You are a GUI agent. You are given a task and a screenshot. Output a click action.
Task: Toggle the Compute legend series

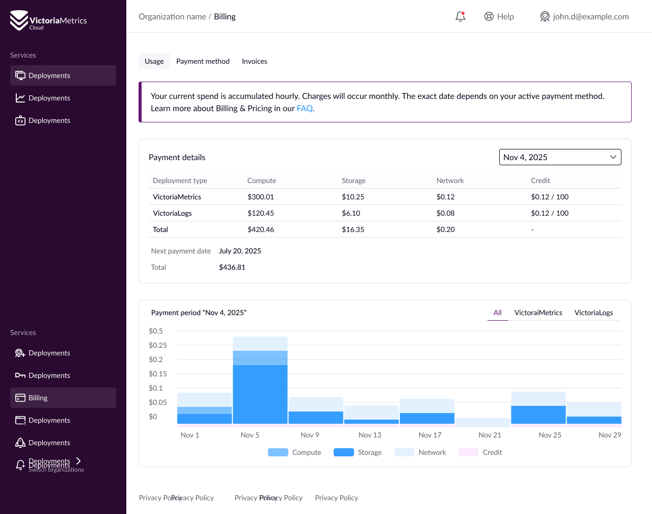pos(294,452)
